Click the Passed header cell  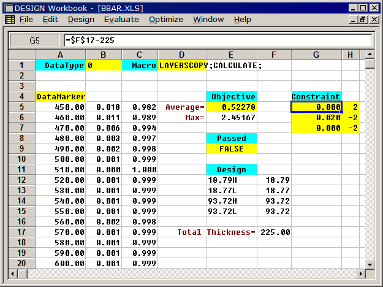(232, 139)
